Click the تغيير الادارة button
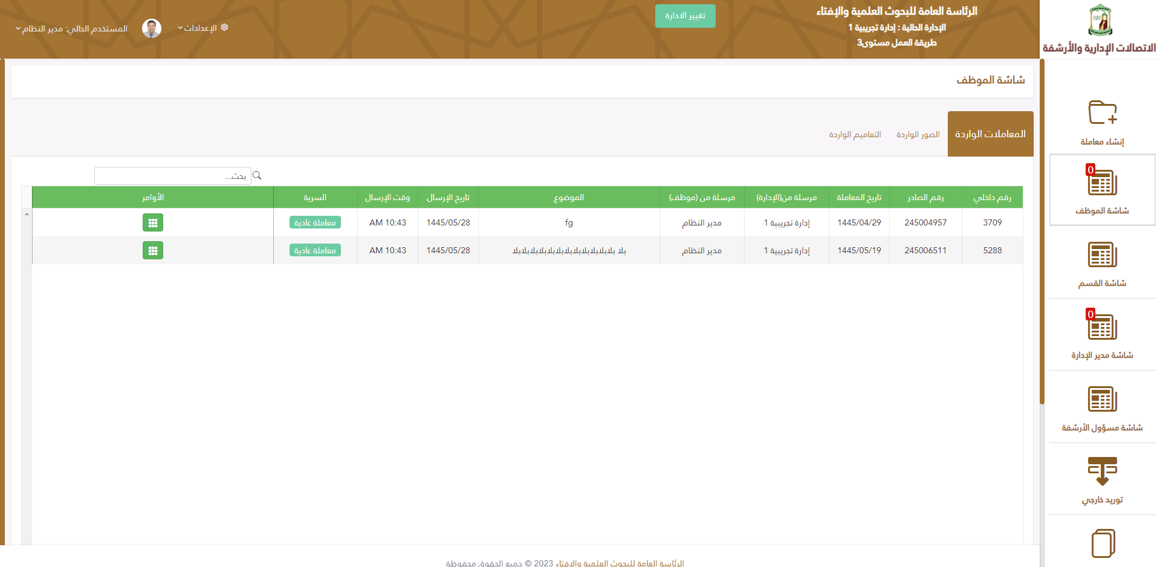The height and width of the screenshot is (567, 1160). click(685, 16)
